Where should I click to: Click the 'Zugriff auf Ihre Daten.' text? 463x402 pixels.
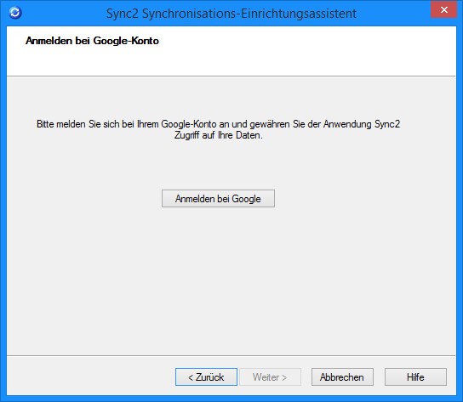click(218, 135)
